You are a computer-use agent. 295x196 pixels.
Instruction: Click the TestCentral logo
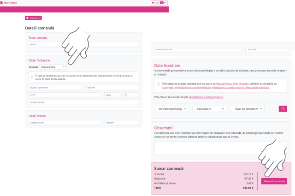[x=8, y=3]
